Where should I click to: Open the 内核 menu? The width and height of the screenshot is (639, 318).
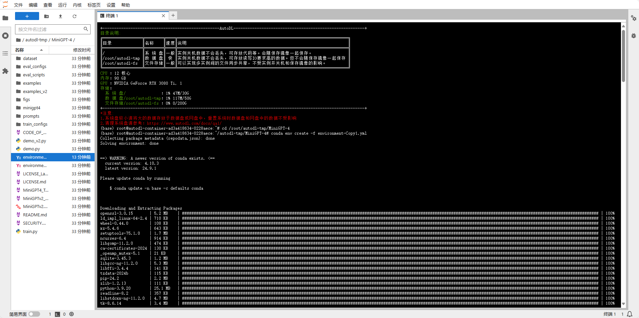[77, 5]
